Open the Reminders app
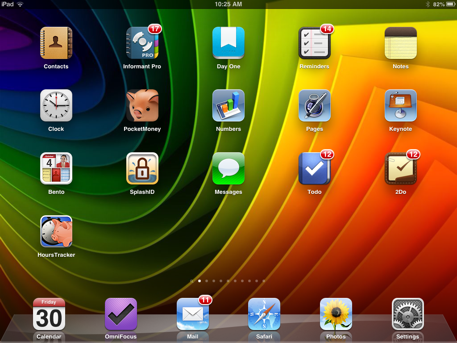Image resolution: width=457 pixels, height=343 pixels. pos(315,43)
